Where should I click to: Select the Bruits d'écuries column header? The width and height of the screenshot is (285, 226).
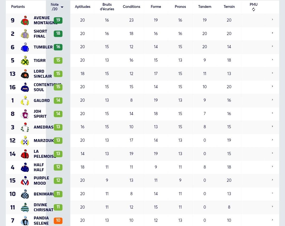(107, 7)
